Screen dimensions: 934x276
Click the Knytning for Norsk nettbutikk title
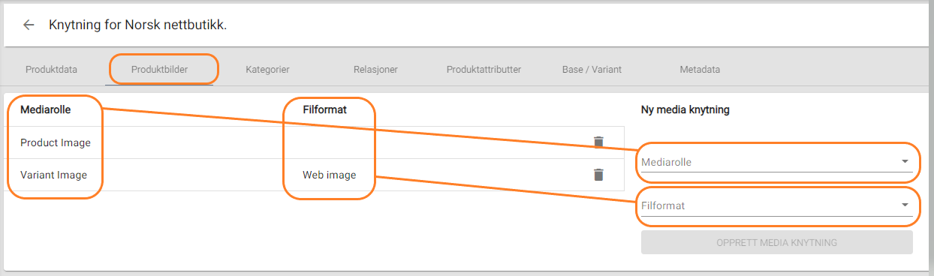tap(138, 25)
